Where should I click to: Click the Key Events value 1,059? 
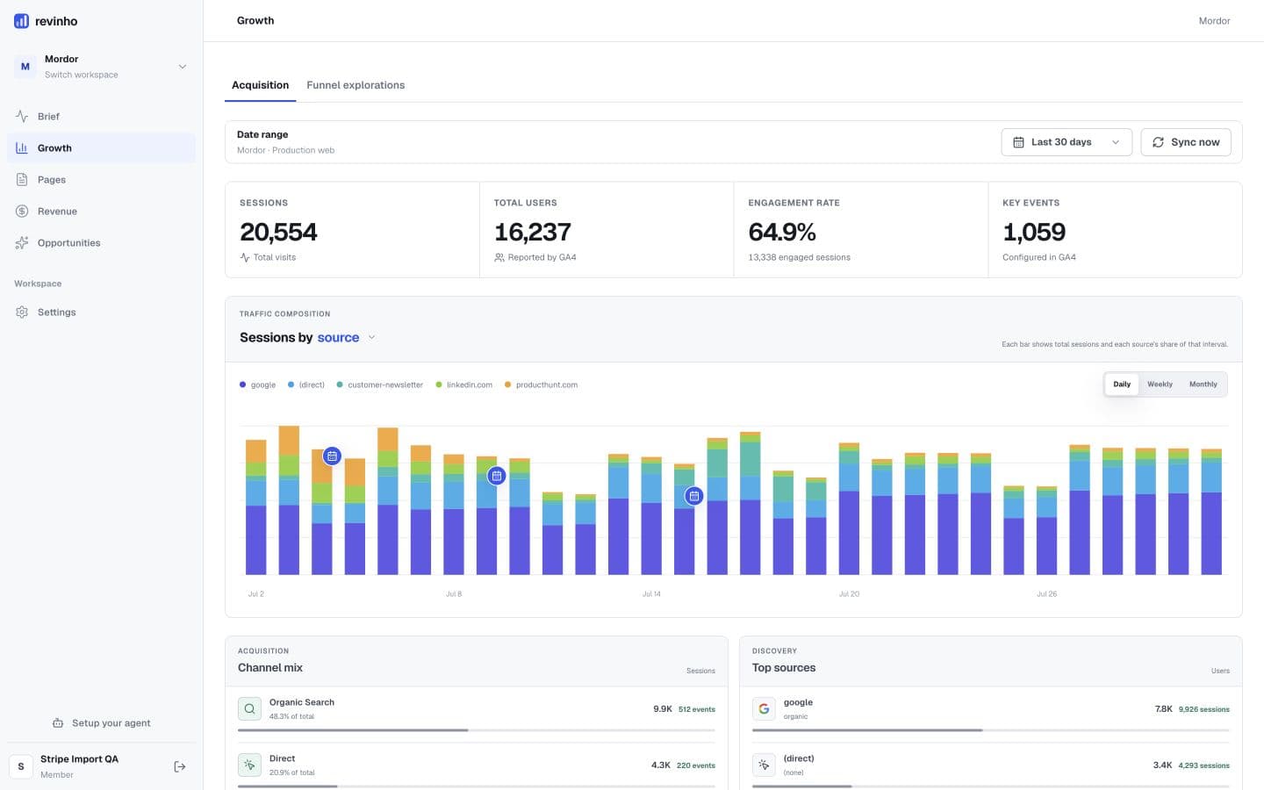pyautogui.click(x=1034, y=232)
